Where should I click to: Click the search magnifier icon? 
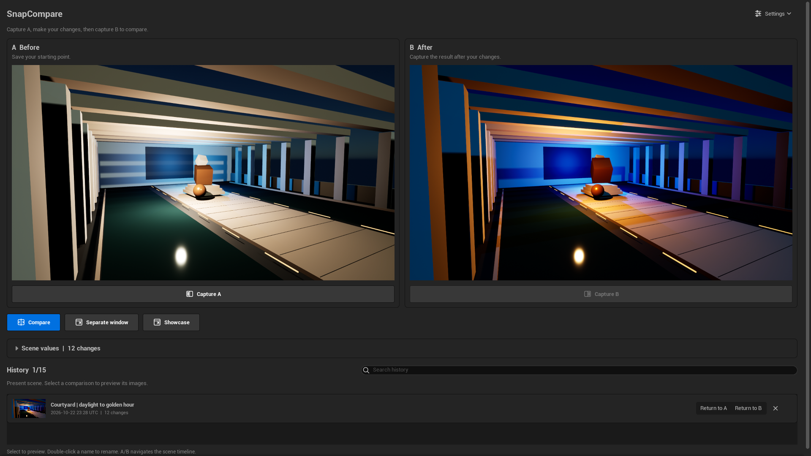point(366,370)
